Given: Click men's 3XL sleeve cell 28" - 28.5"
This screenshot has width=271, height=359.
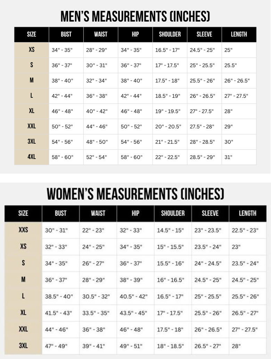Looking at the screenshot, I should point(202,142).
